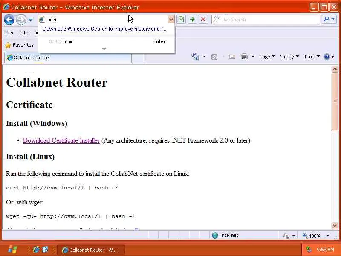
Task: Open the recent pages dropdown arrow
Action: 30,20
